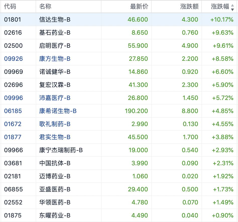This screenshot has height=222, width=238.
Task: Open 沛嘉医疗-B stock link
Action: point(55,98)
